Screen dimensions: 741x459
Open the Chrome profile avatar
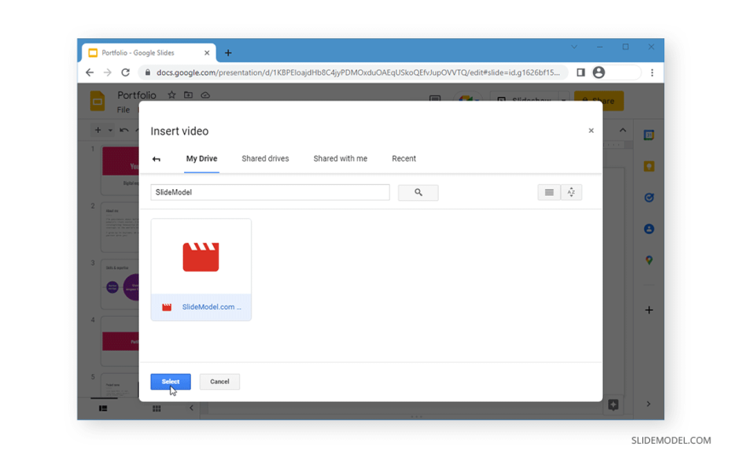[x=599, y=72]
